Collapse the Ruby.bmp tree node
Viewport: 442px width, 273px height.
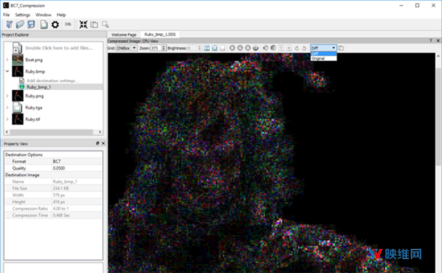[x=8, y=71]
